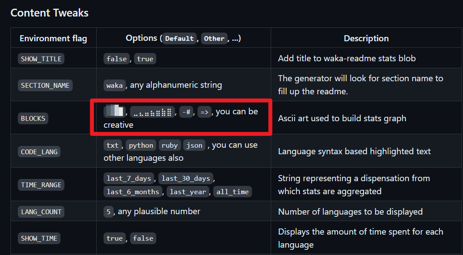
Task: Click the "json" language option badge
Action: coord(194,145)
